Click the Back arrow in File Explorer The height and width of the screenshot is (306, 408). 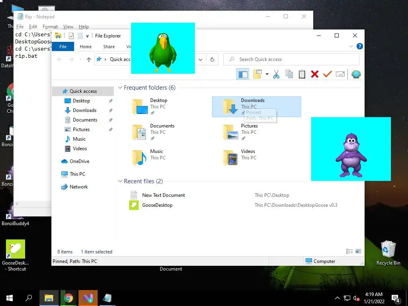59,60
